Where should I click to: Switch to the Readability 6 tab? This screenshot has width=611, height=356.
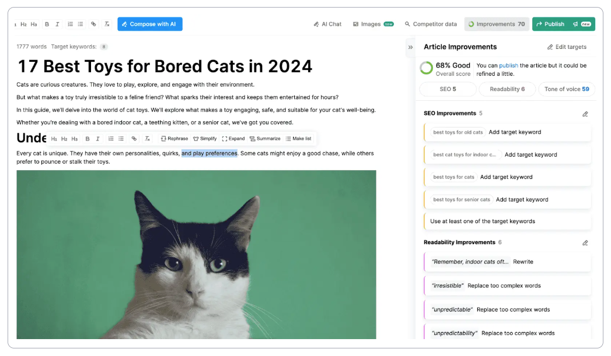click(507, 88)
